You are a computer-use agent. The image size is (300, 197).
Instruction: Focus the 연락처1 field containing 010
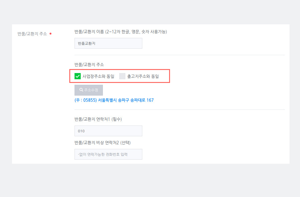click(x=108, y=131)
